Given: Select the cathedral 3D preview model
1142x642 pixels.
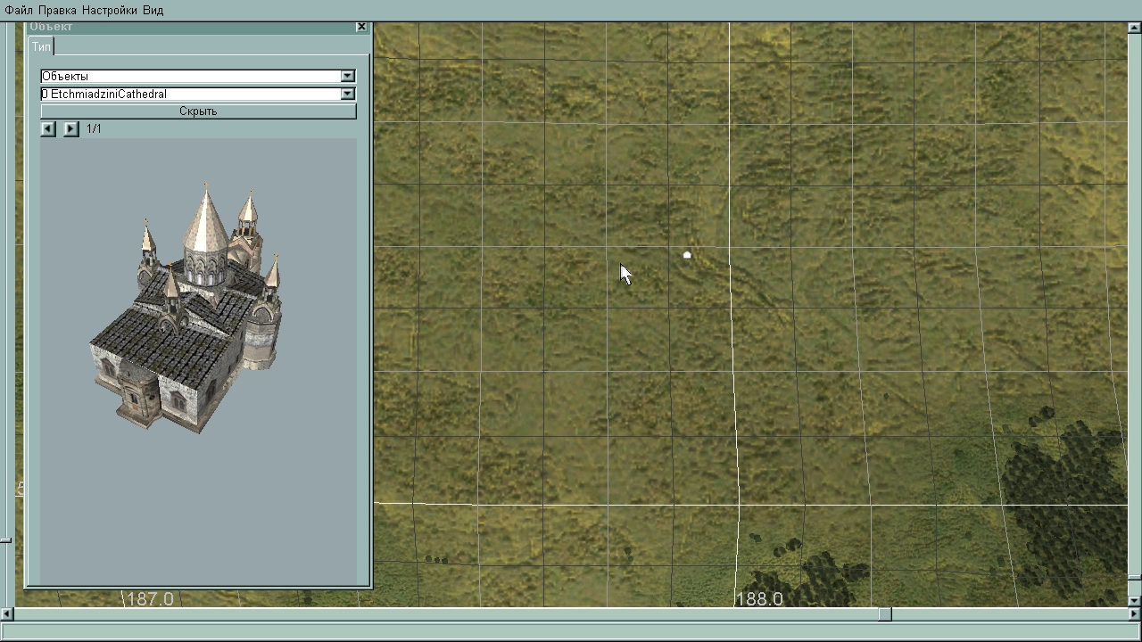Looking at the screenshot, I should pyautogui.click(x=186, y=309).
